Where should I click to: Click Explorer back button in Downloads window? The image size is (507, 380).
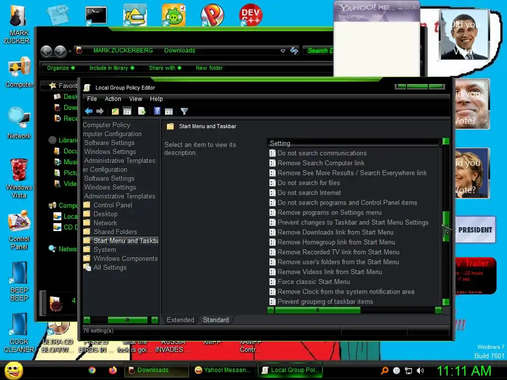click(46, 51)
